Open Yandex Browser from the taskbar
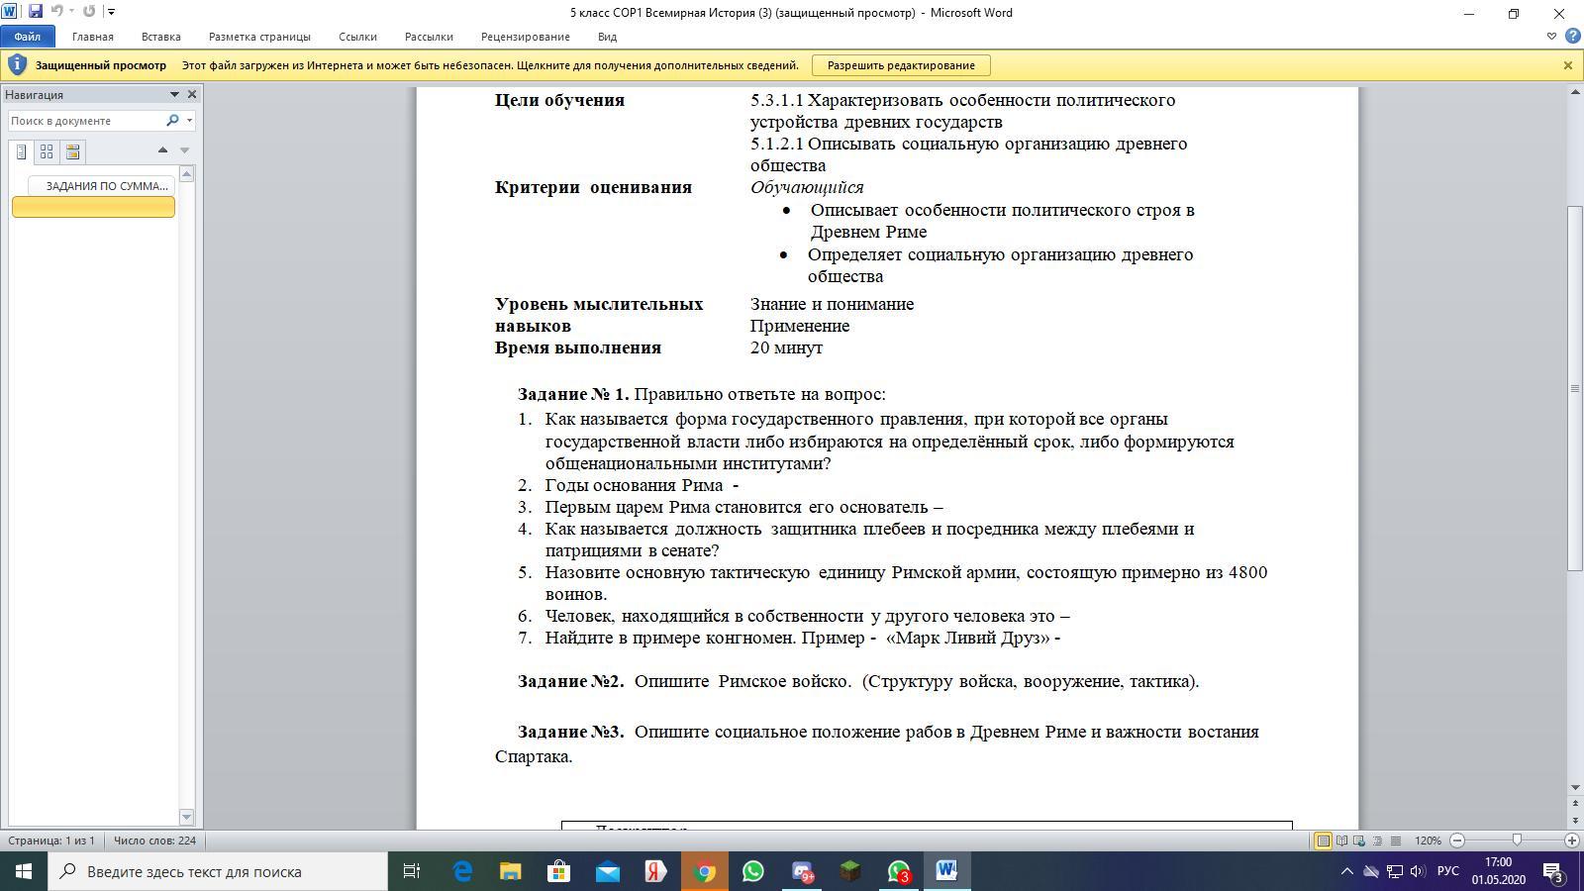 655,871
